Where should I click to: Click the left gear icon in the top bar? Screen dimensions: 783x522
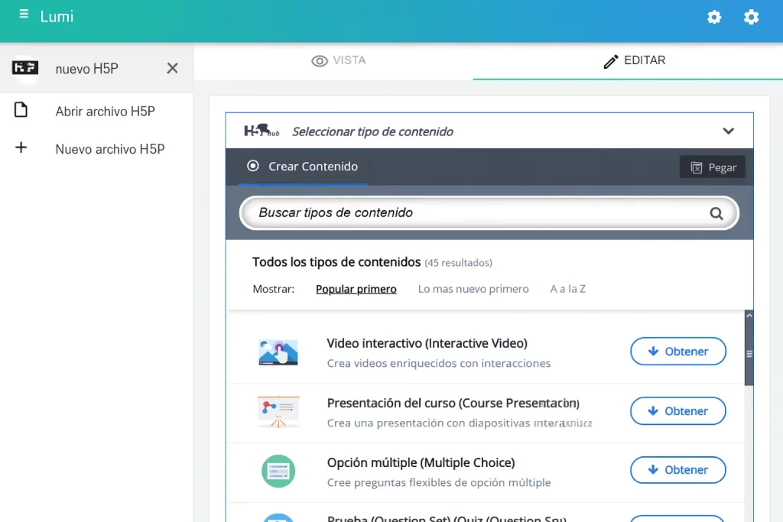coord(713,17)
